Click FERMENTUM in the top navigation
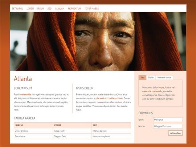The image size is (196, 147). click(x=74, y=8)
